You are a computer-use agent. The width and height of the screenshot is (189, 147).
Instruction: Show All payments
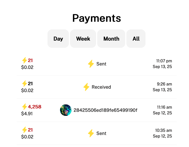tap(136, 39)
